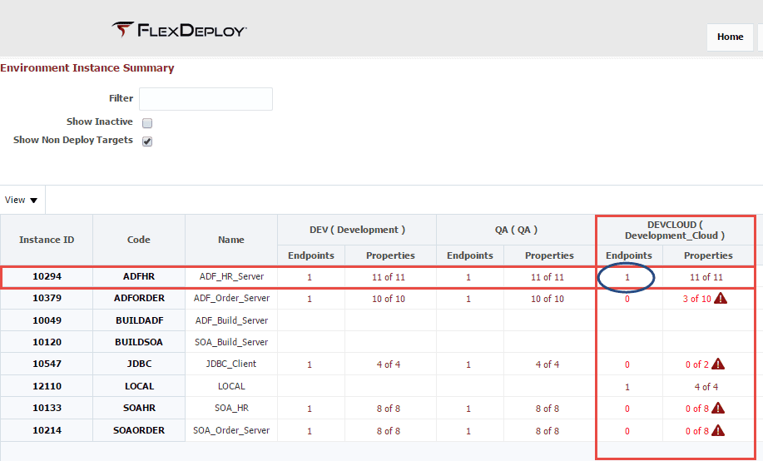Open JDBC DEV properties 4 of 4
The height and width of the screenshot is (461, 763).
389,364
